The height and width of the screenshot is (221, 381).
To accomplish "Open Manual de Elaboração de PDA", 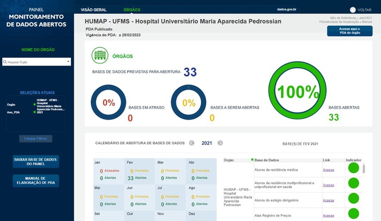I will pos(36,181).
